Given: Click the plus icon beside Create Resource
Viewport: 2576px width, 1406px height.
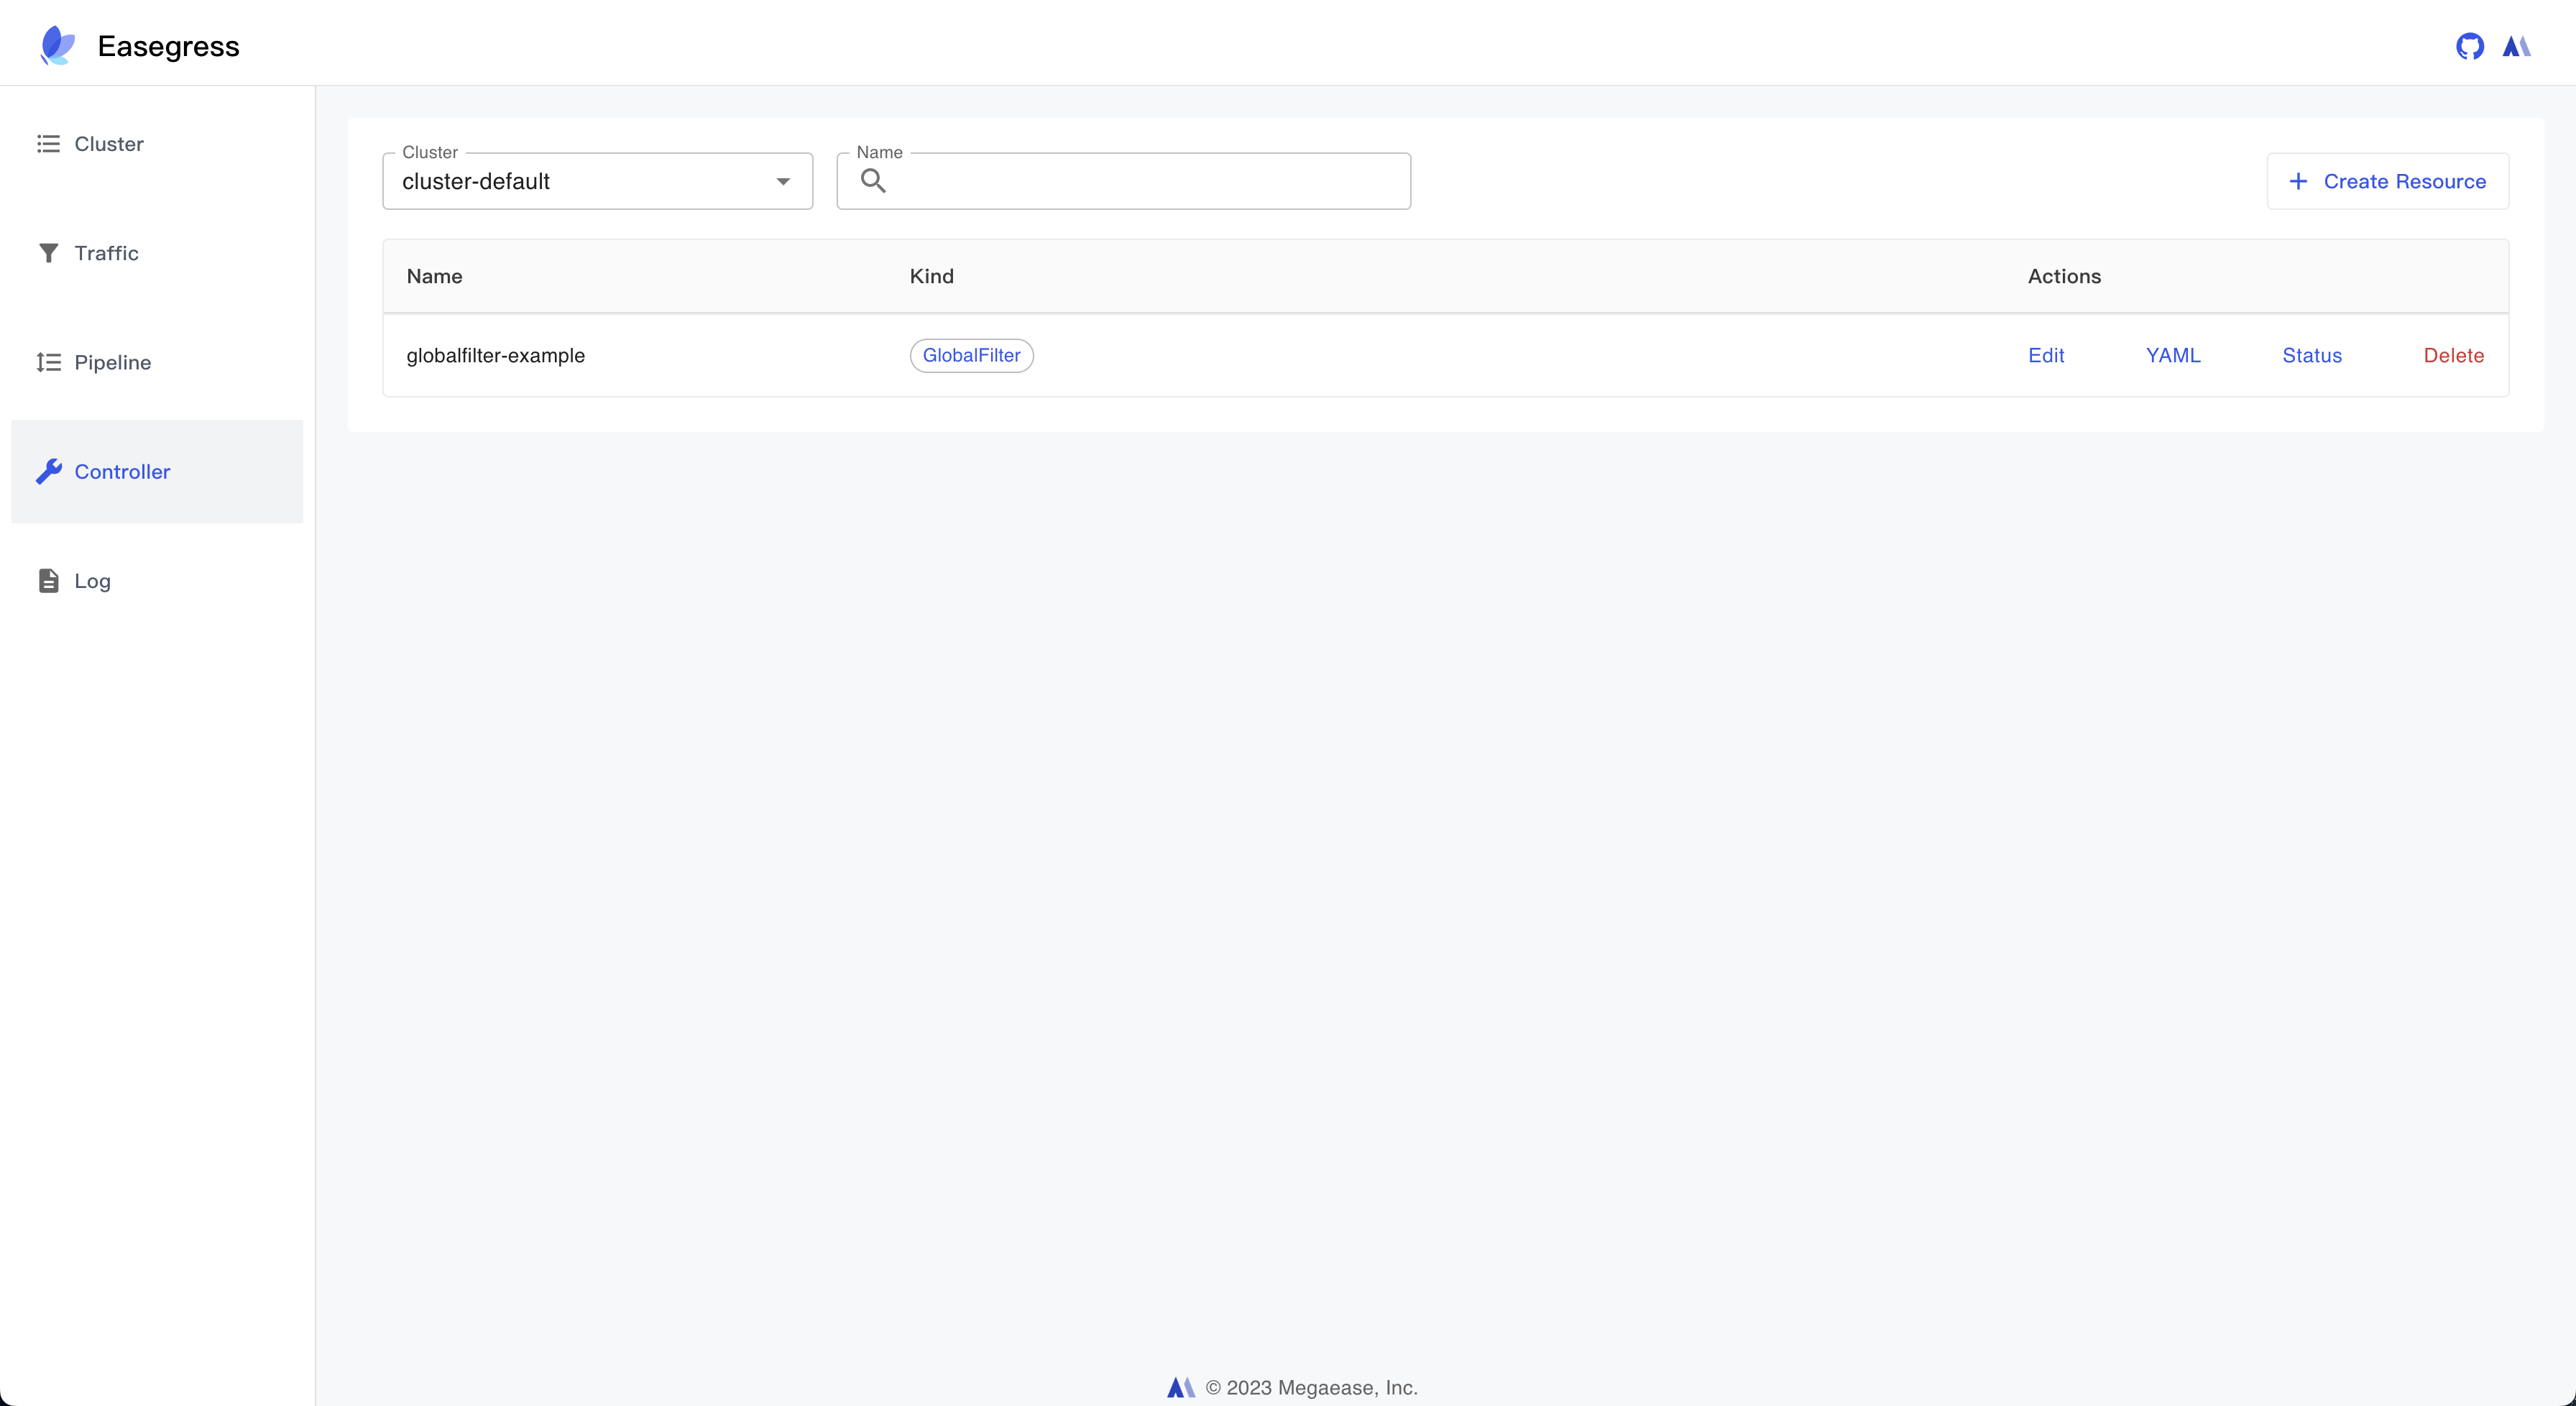Looking at the screenshot, I should point(2298,181).
